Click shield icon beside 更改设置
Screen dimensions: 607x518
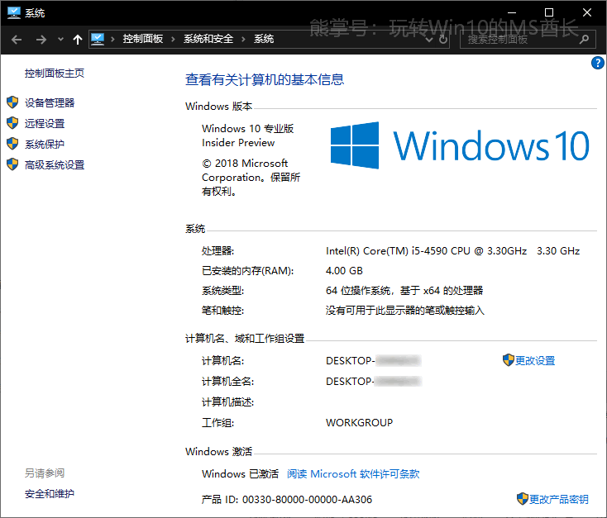509,360
